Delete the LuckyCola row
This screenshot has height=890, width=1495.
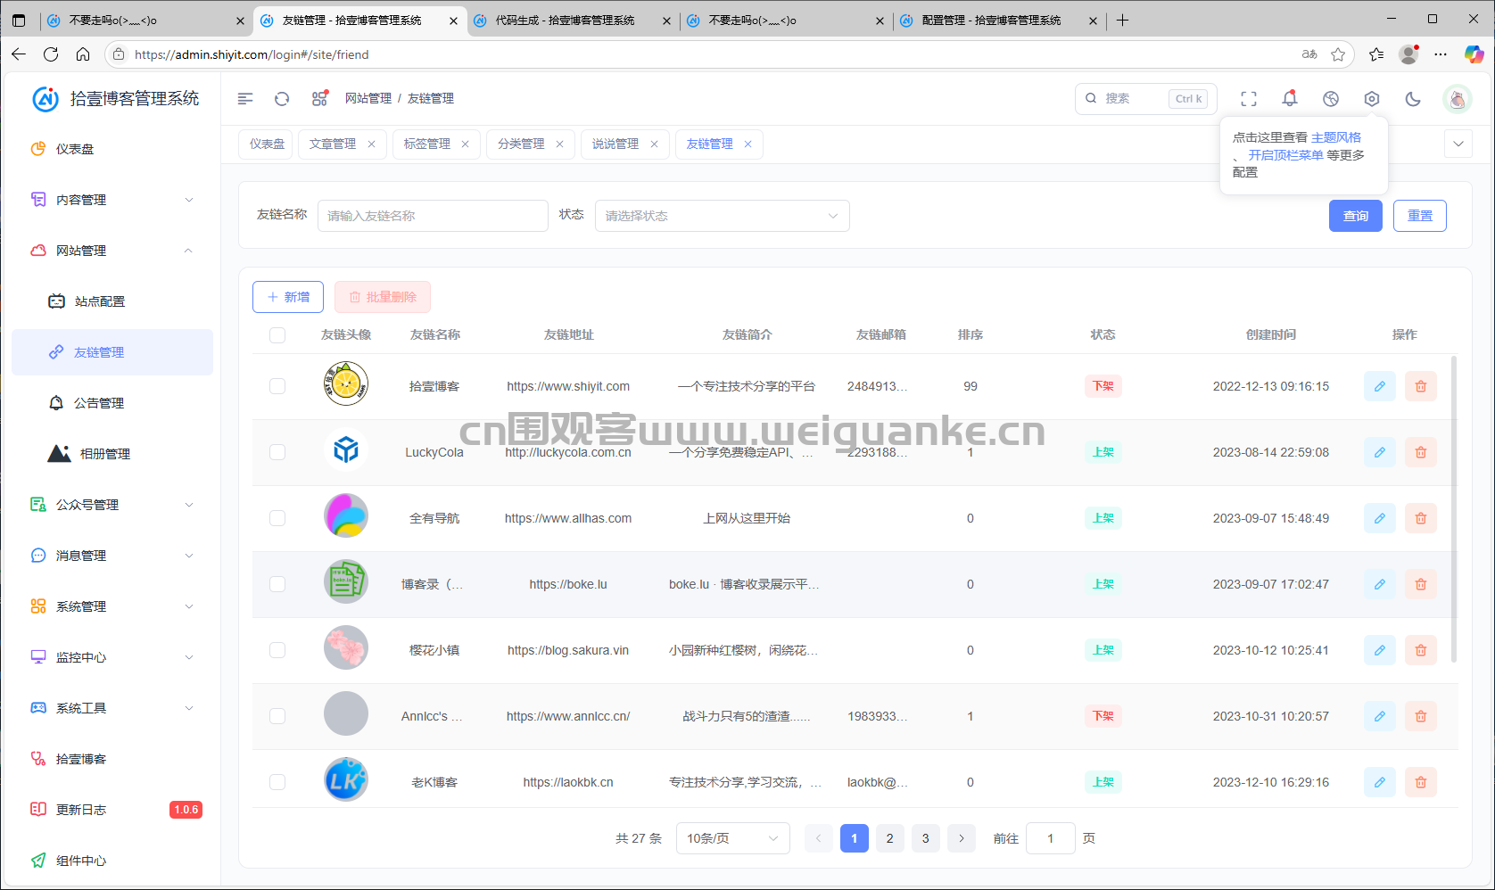(x=1421, y=452)
